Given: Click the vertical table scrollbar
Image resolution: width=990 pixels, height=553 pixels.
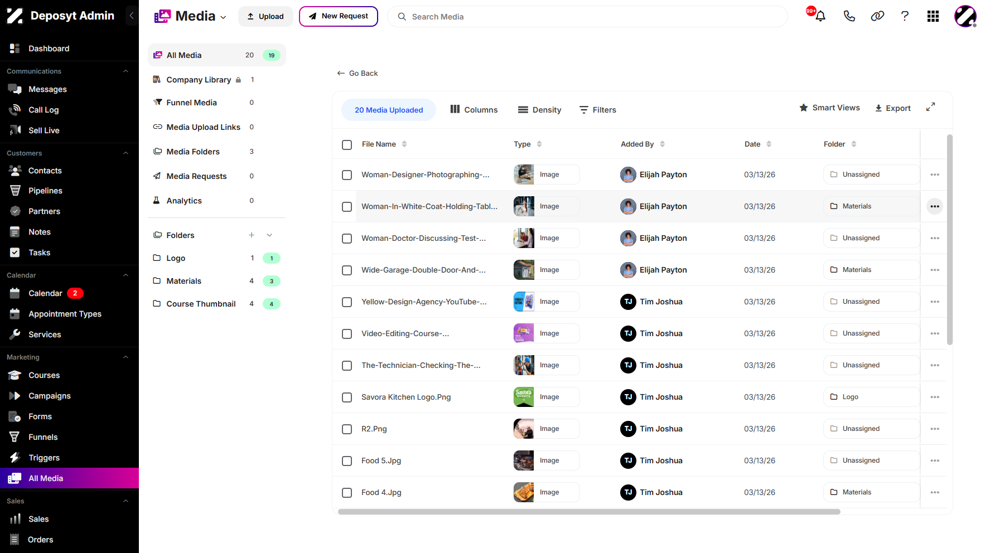Looking at the screenshot, I should tap(950, 240).
